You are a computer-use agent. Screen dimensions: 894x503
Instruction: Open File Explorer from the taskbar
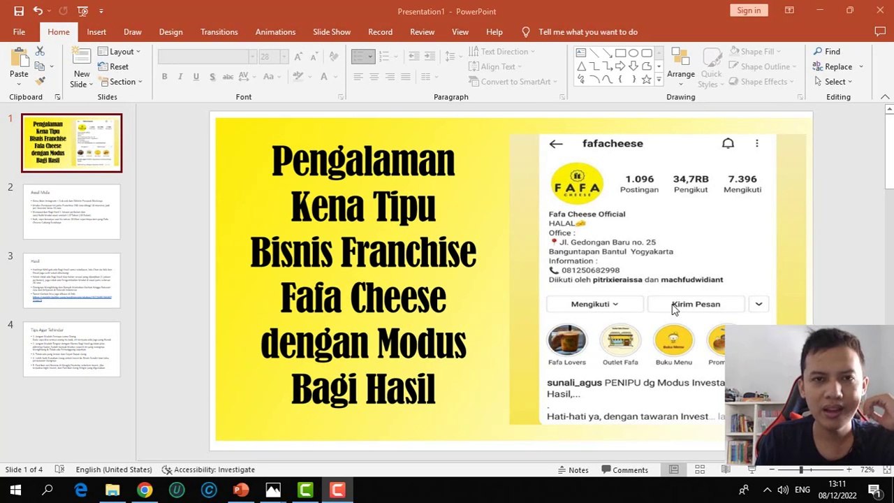[112, 490]
